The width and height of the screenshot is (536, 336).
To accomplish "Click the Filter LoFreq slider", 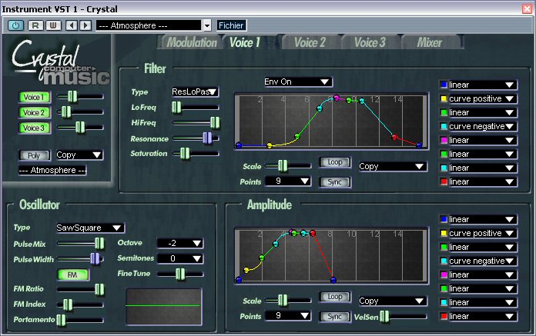I will pyautogui.click(x=196, y=108).
